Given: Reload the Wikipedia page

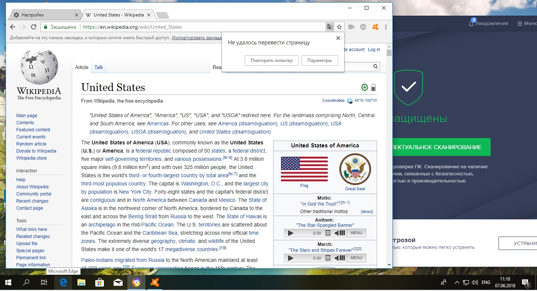Looking at the screenshot, I should (x=34, y=27).
